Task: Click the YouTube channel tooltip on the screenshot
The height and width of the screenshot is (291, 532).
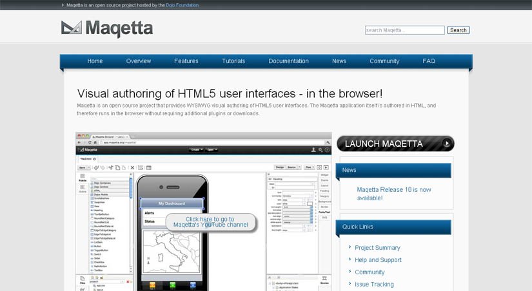Action: coord(211,222)
